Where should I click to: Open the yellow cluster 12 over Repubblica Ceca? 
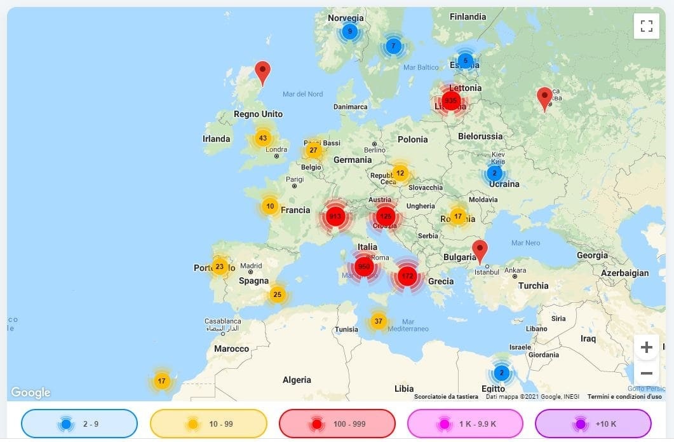tap(400, 174)
